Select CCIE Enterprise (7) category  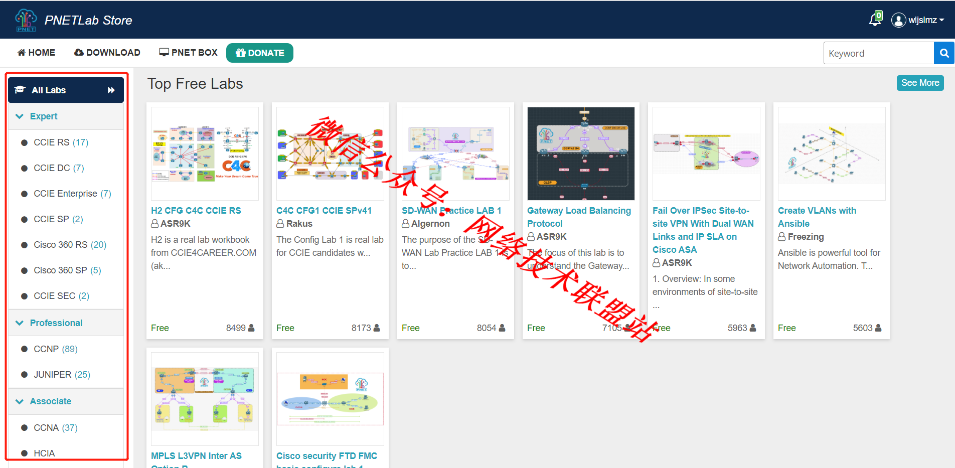[72, 194]
